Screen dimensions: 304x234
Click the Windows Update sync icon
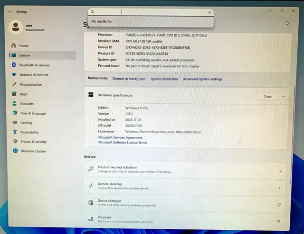[15, 151]
